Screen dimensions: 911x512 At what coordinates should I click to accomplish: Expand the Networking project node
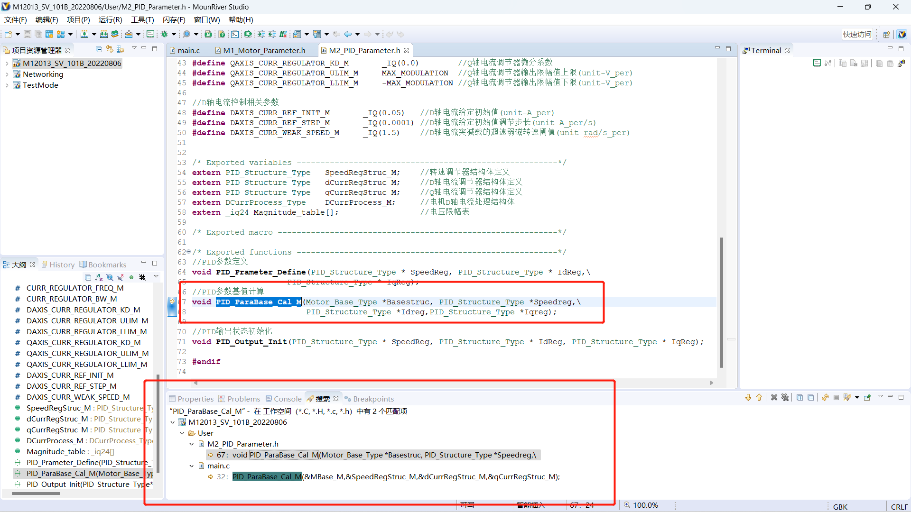[7, 74]
